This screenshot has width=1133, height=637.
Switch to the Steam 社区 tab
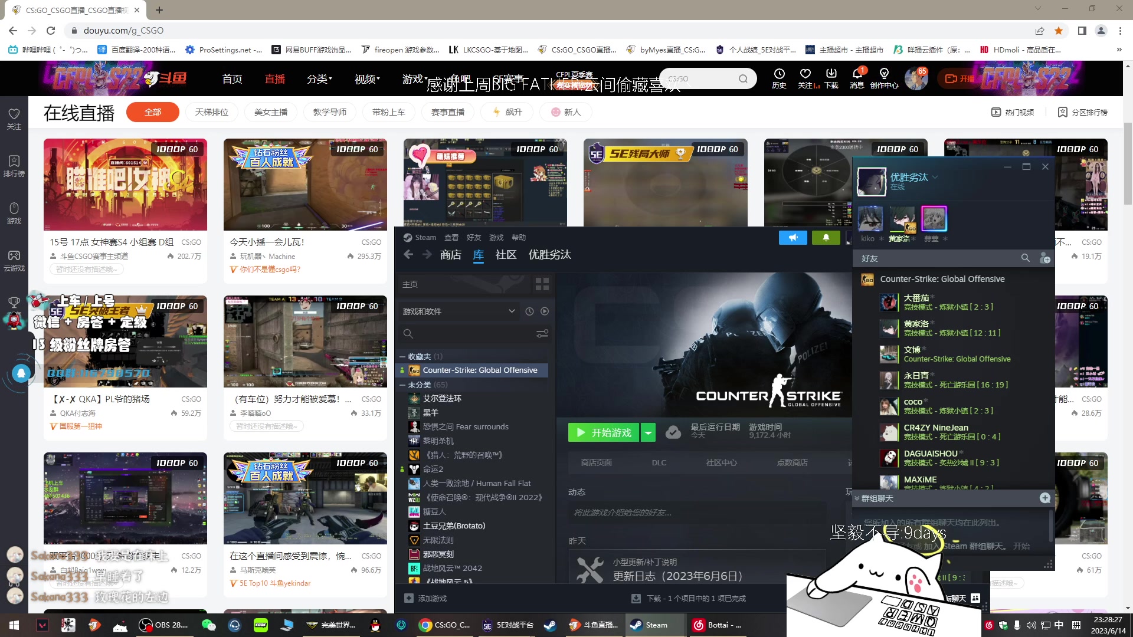[x=506, y=254]
